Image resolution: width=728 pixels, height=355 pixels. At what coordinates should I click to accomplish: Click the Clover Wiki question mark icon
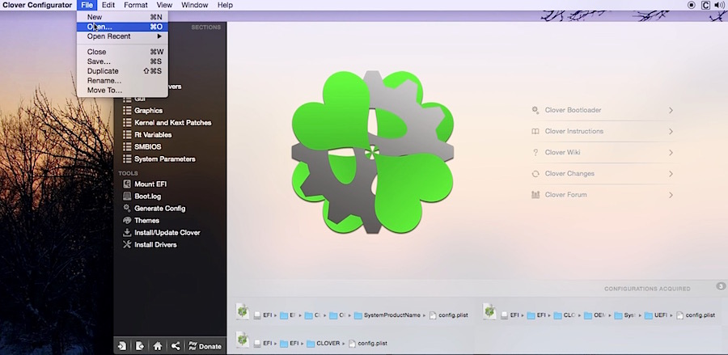point(535,152)
